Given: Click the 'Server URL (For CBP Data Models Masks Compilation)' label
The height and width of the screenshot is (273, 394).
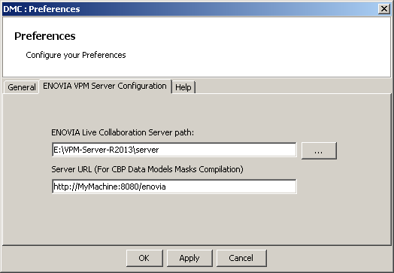Looking at the screenshot, I should (147, 169).
